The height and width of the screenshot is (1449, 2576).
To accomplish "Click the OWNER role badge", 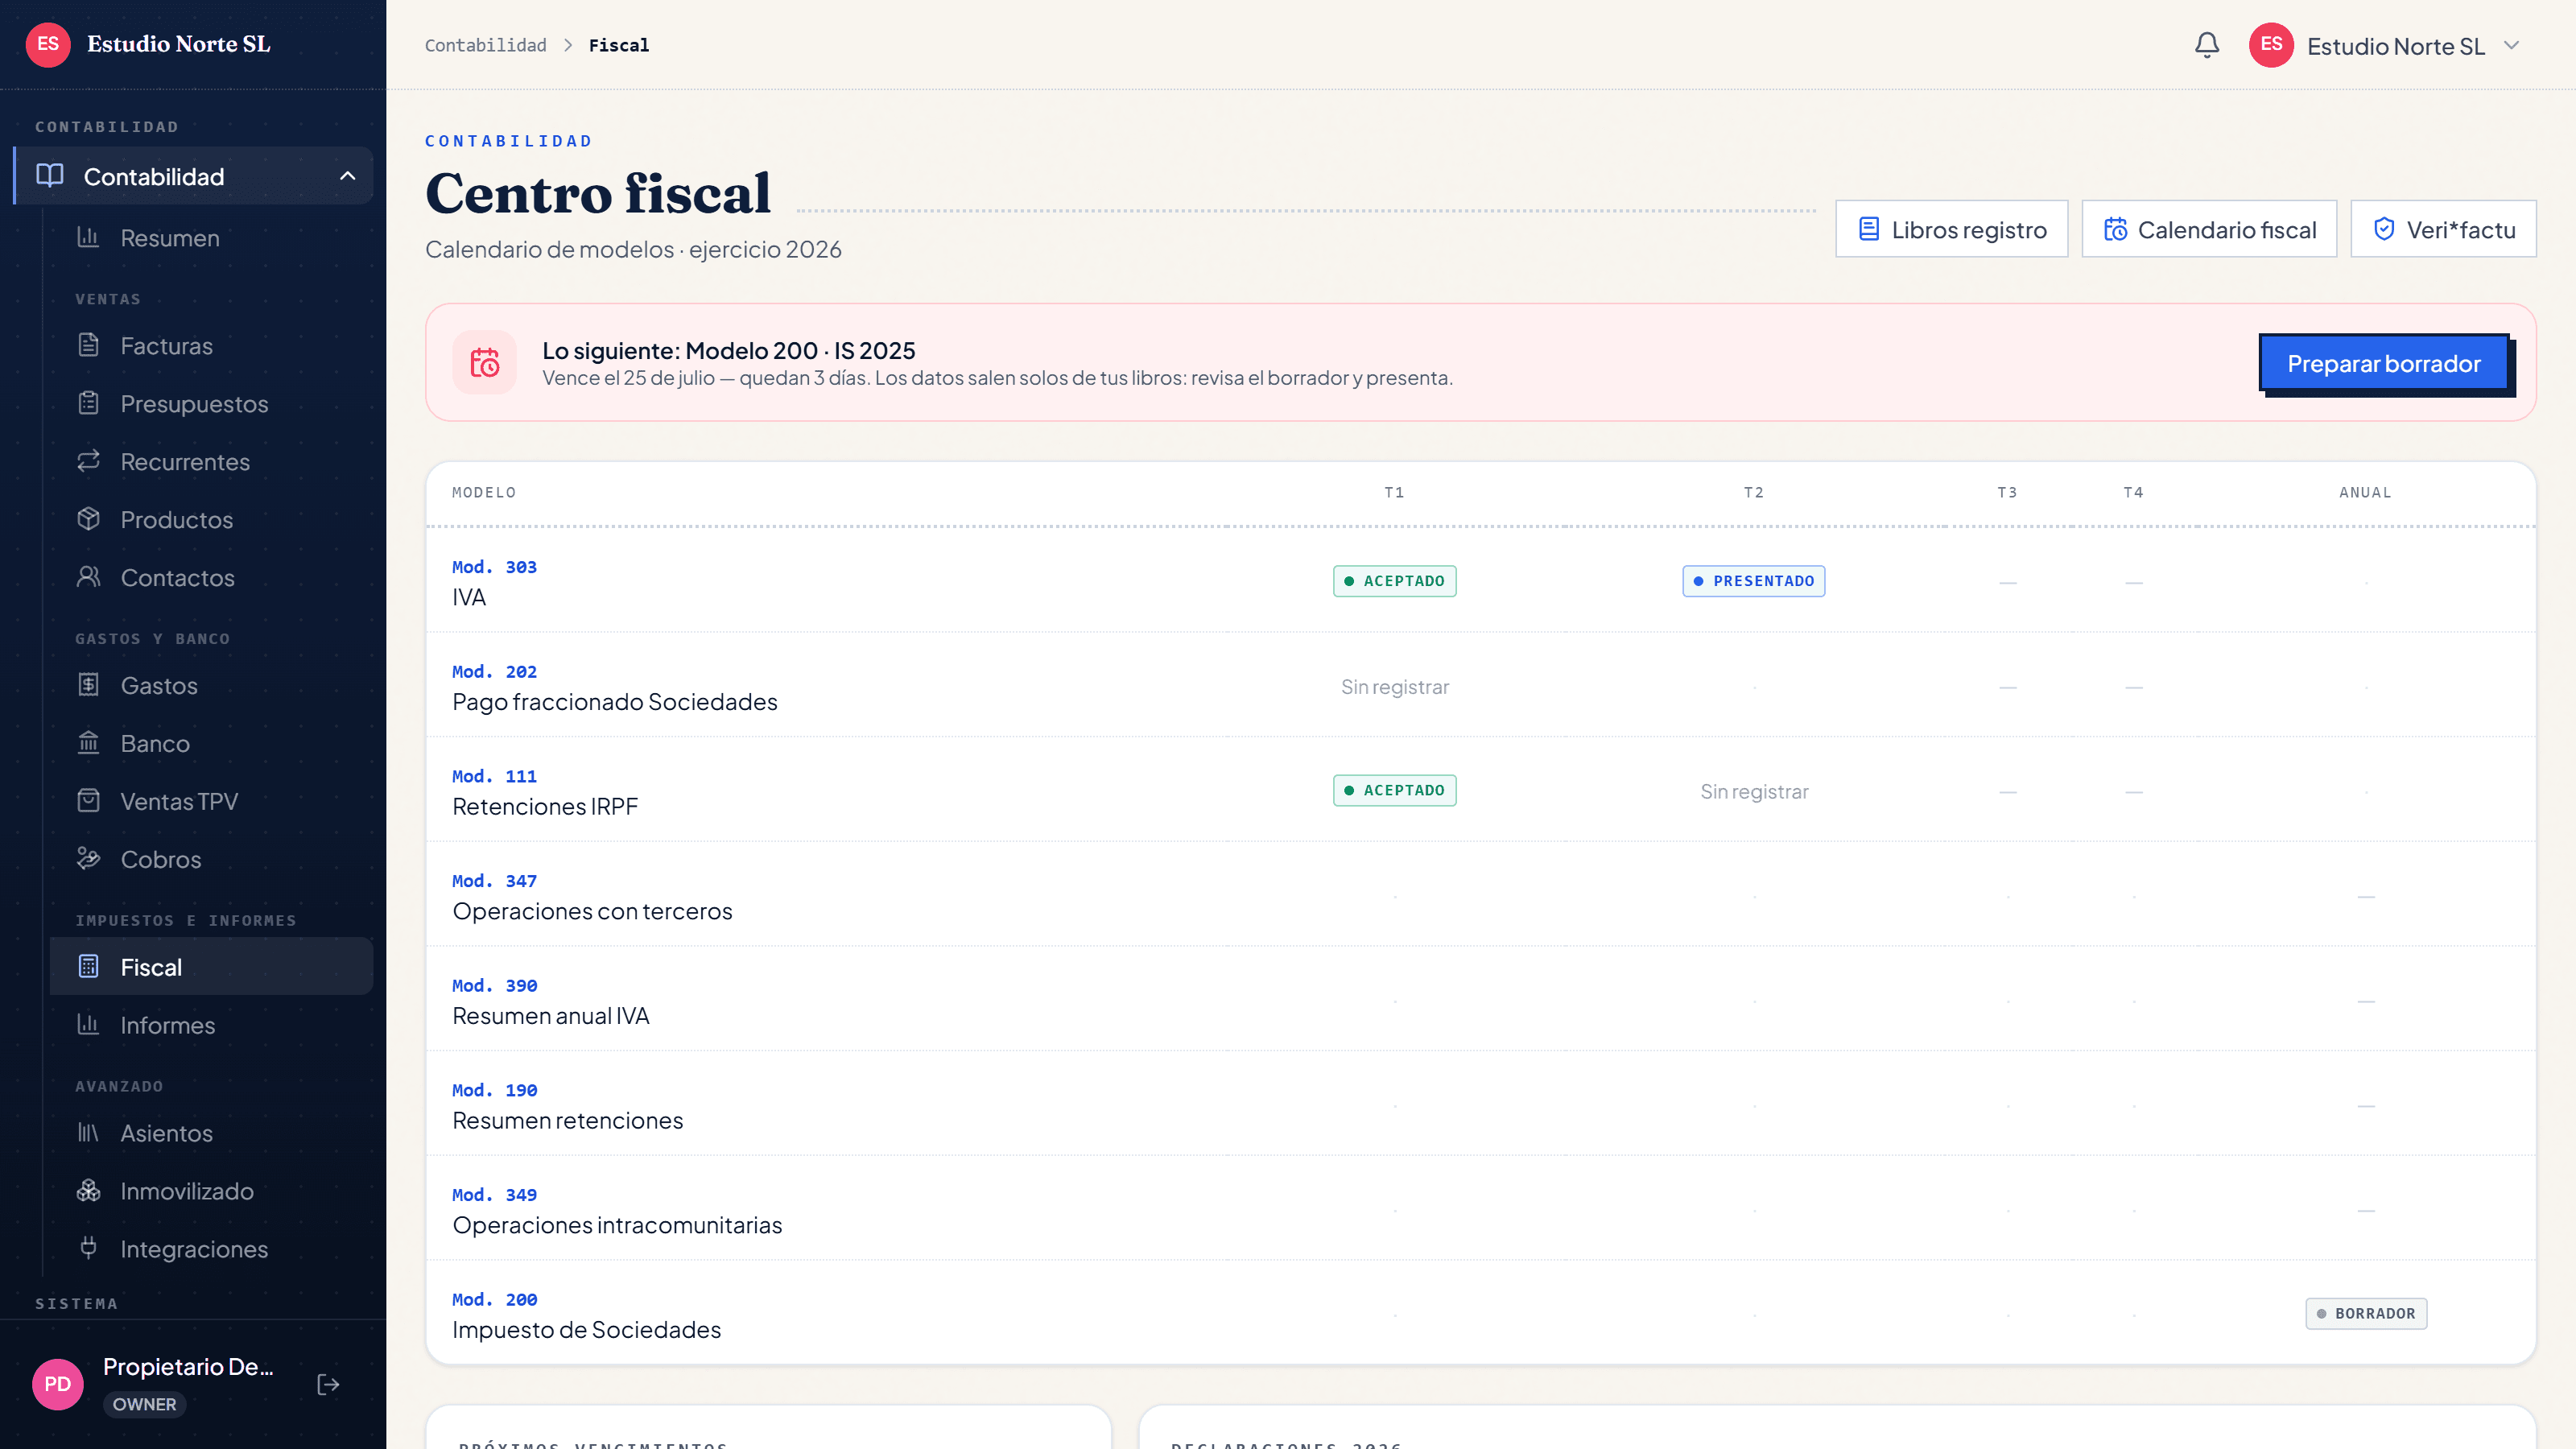I will (144, 1404).
